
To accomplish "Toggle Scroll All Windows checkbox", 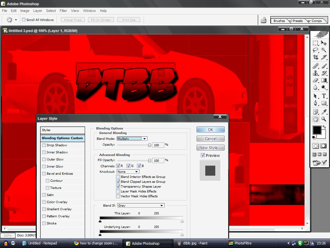I will click(24, 20).
